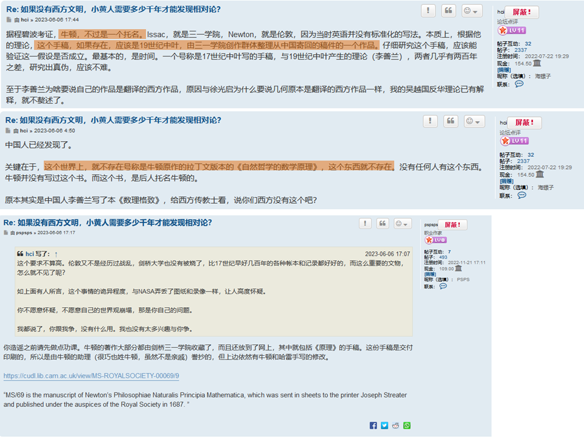Click nickname PSPS on pspsps profile
Screen dimensions: 584x438
click(x=464, y=279)
